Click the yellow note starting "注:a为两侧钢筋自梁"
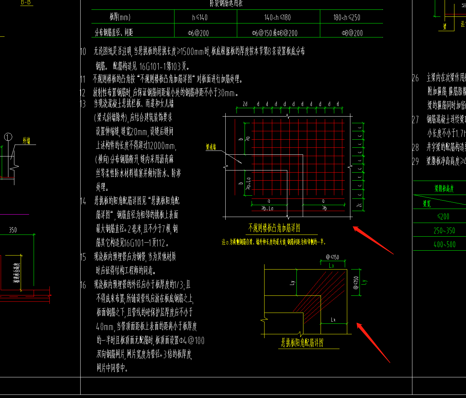This screenshot has width=466, height=398. (x=274, y=242)
